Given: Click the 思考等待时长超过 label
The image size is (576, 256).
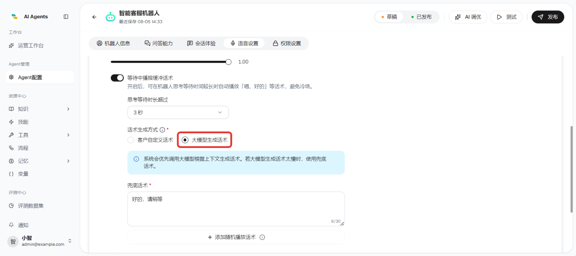Looking at the screenshot, I should [x=148, y=99].
